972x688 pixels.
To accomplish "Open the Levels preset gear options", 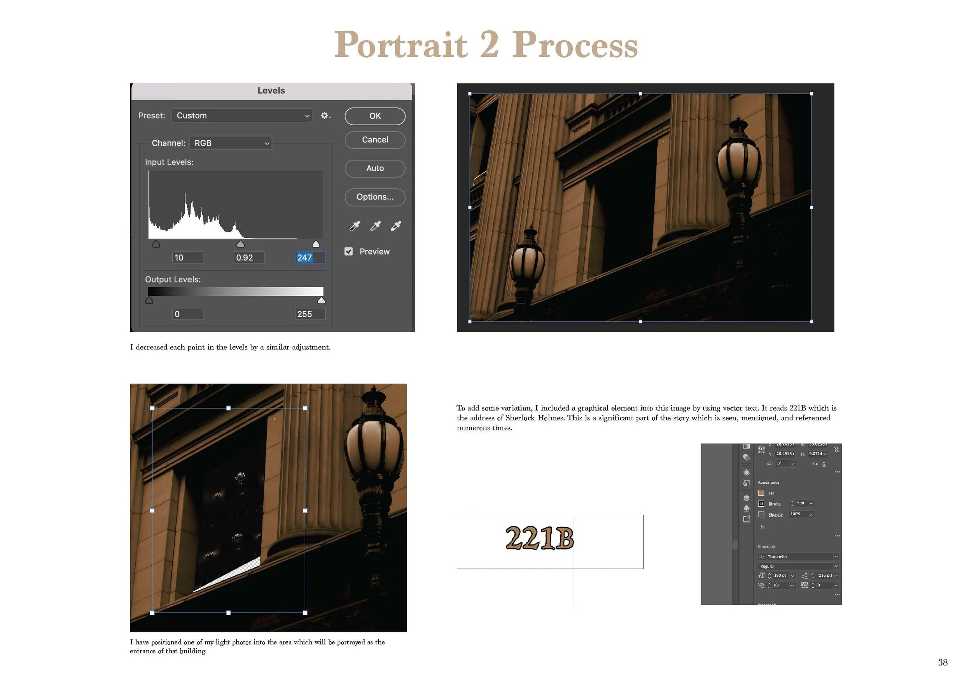I will (x=325, y=116).
